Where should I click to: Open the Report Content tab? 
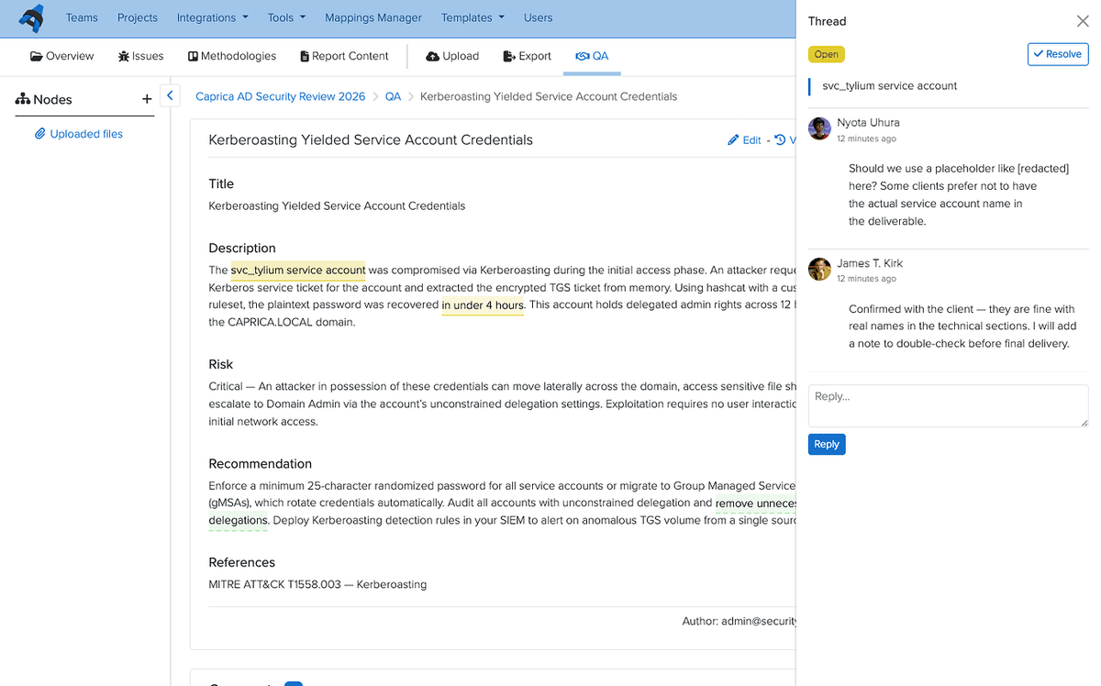click(x=344, y=56)
